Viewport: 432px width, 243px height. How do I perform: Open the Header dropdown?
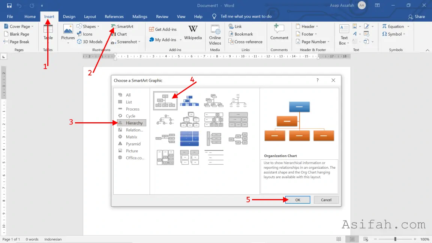point(307,27)
